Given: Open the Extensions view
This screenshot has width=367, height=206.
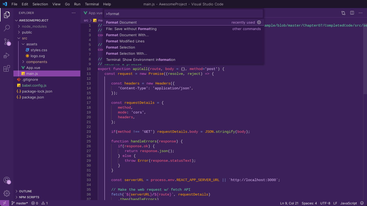Looking at the screenshot, I should 7,69.
